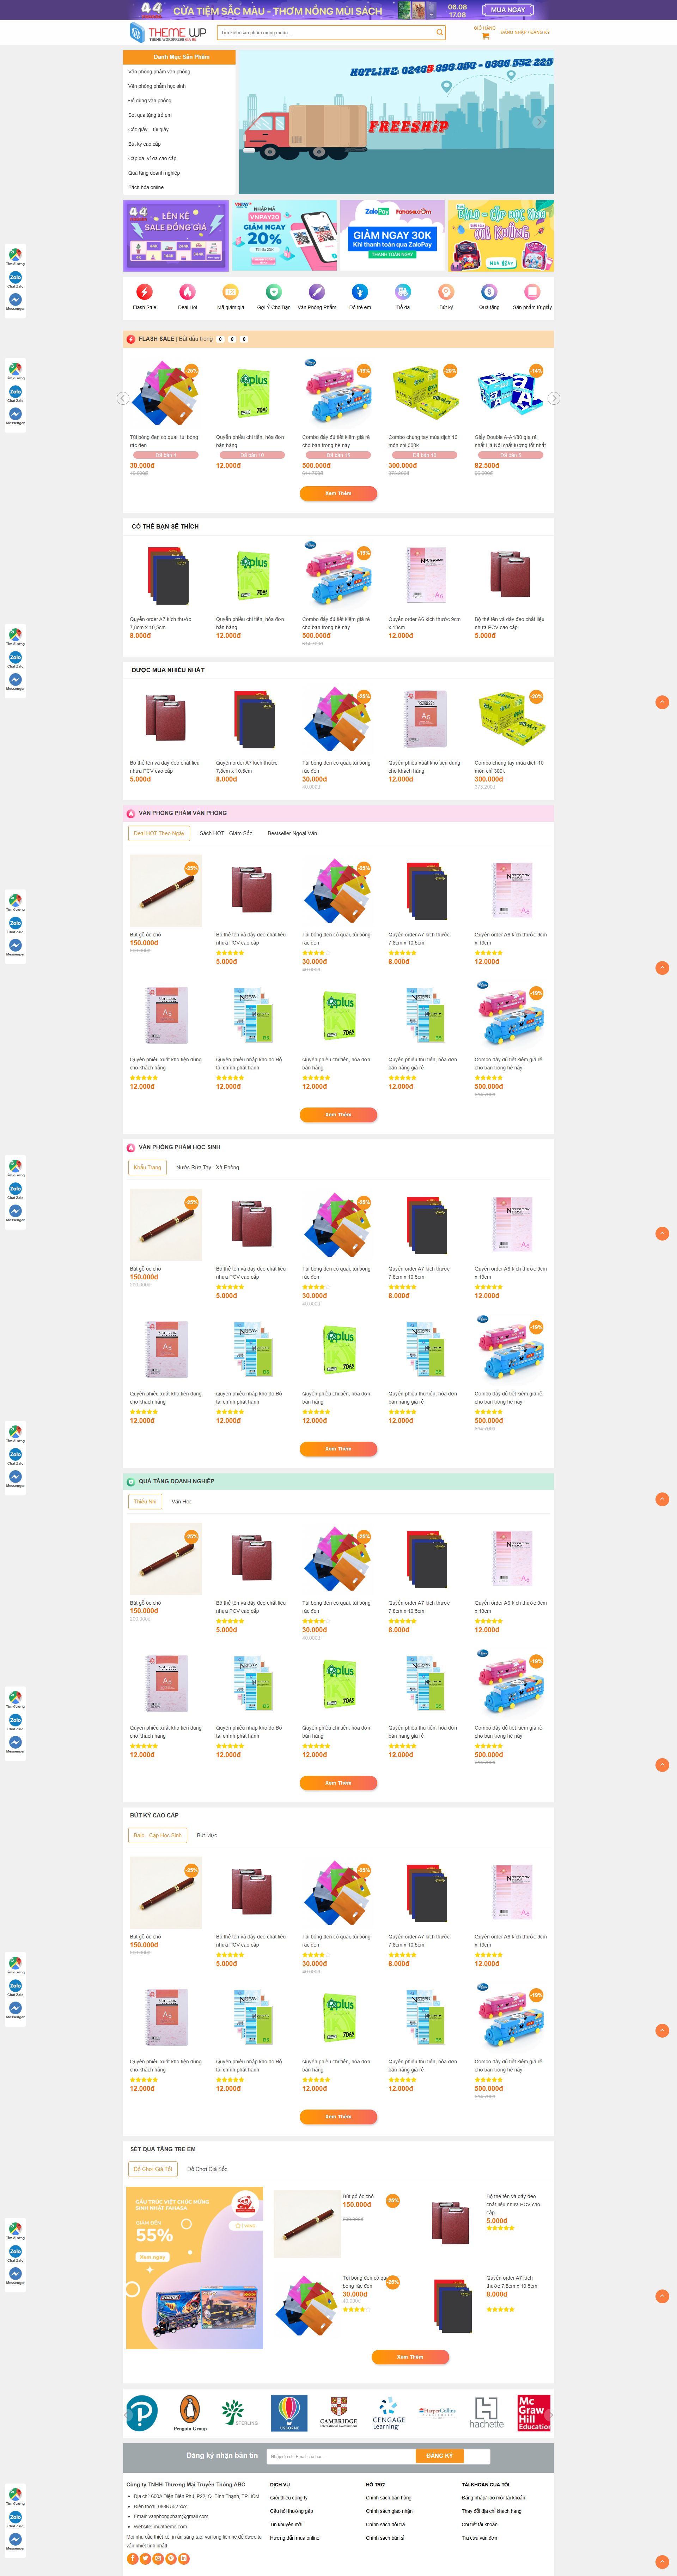This screenshot has width=677, height=2576.
Task: Click the ZaloPay Giảm ngay 30K banner
Action: [x=392, y=235]
